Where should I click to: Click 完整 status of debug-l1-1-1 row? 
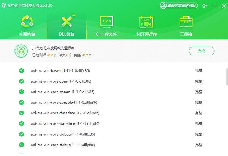tap(199, 145)
